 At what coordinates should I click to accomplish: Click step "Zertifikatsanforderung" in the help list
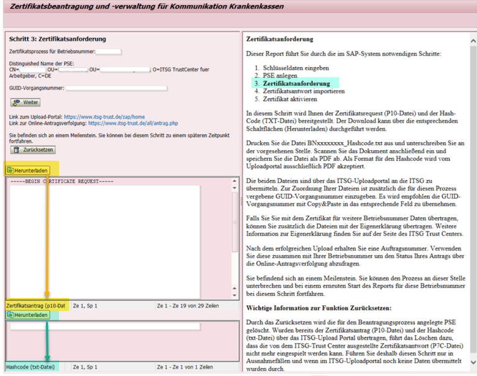296,83
